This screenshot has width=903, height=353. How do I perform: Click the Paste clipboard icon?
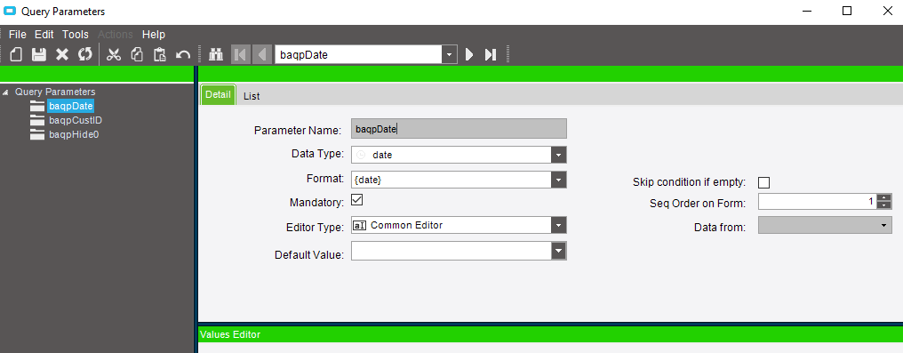(159, 55)
